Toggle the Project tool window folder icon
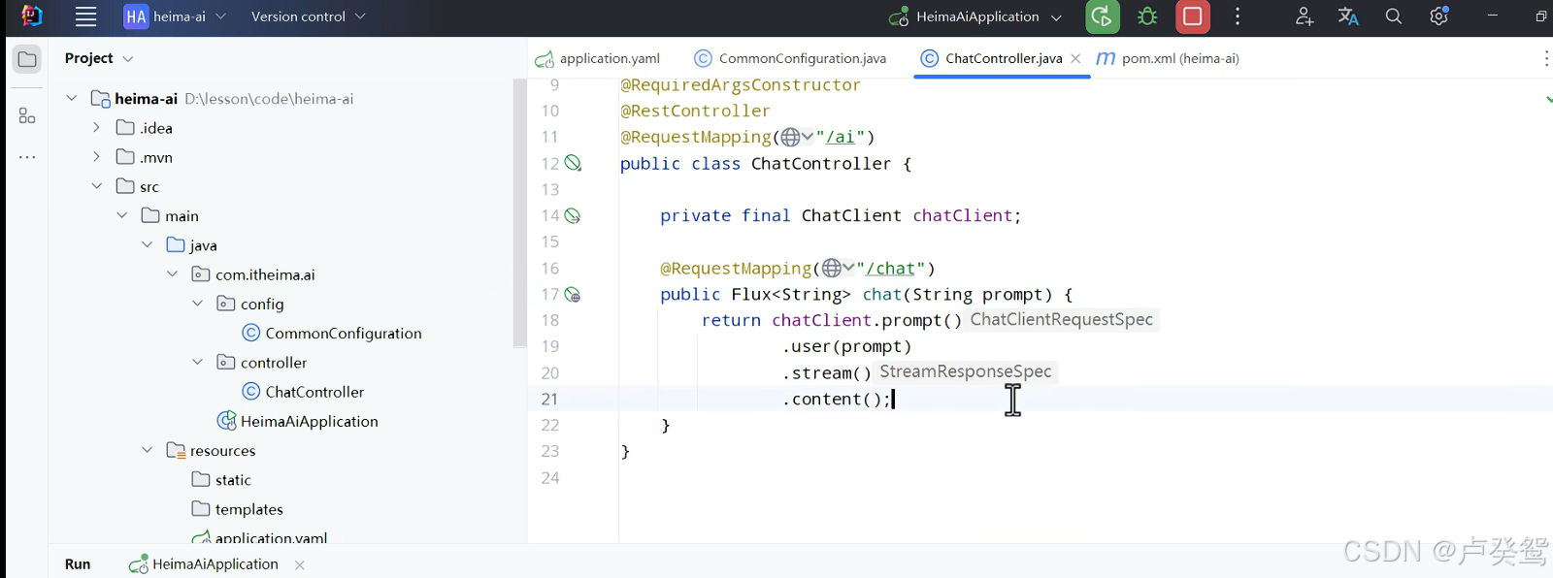Screen dimensions: 1553x578 (27, 59)
